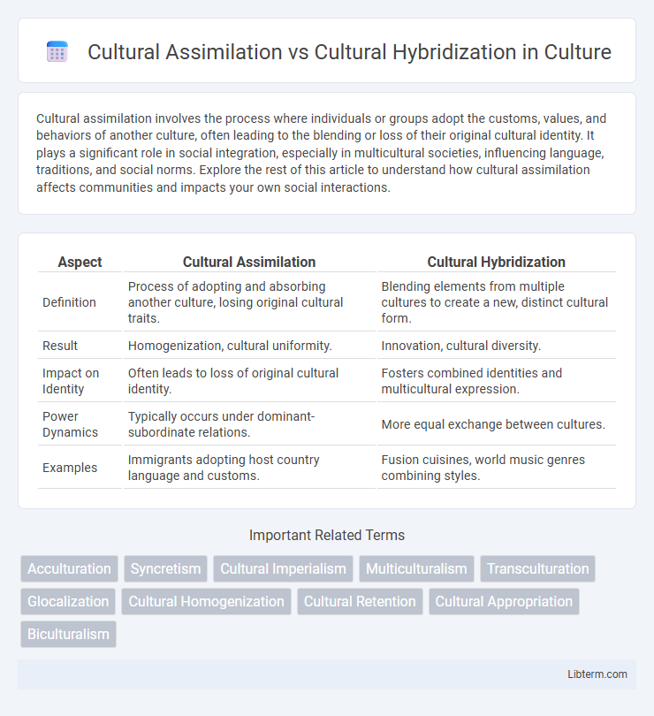Open the Biculturalism tag
The height and width of the screenshot is (716, 654).
coord(69,635)
